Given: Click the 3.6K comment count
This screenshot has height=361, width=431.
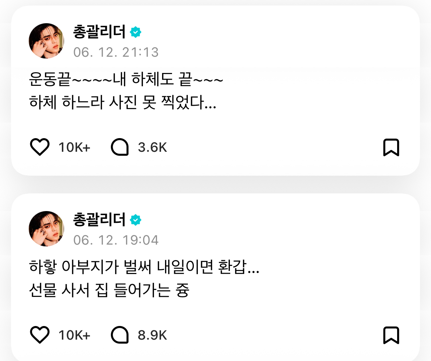Looking at the screenshot, I should (x=153, y=148).
